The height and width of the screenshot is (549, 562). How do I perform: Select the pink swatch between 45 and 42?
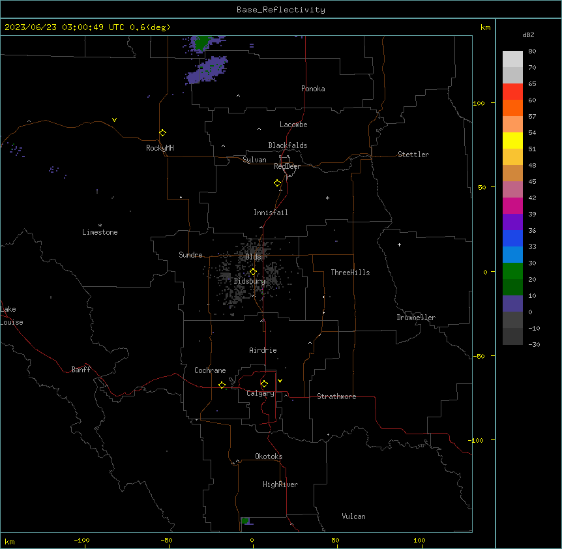tap(512, 189)
